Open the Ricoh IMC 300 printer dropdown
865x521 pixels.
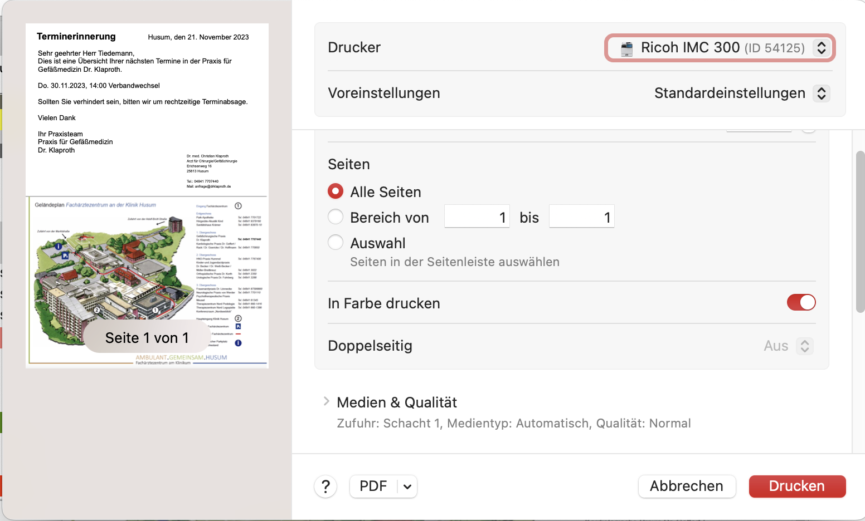tap(720, 48)
